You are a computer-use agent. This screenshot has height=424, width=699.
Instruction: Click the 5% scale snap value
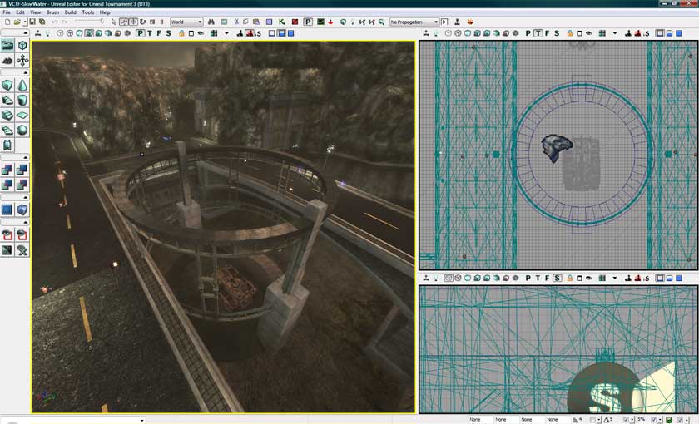click(x=641, y=420)
